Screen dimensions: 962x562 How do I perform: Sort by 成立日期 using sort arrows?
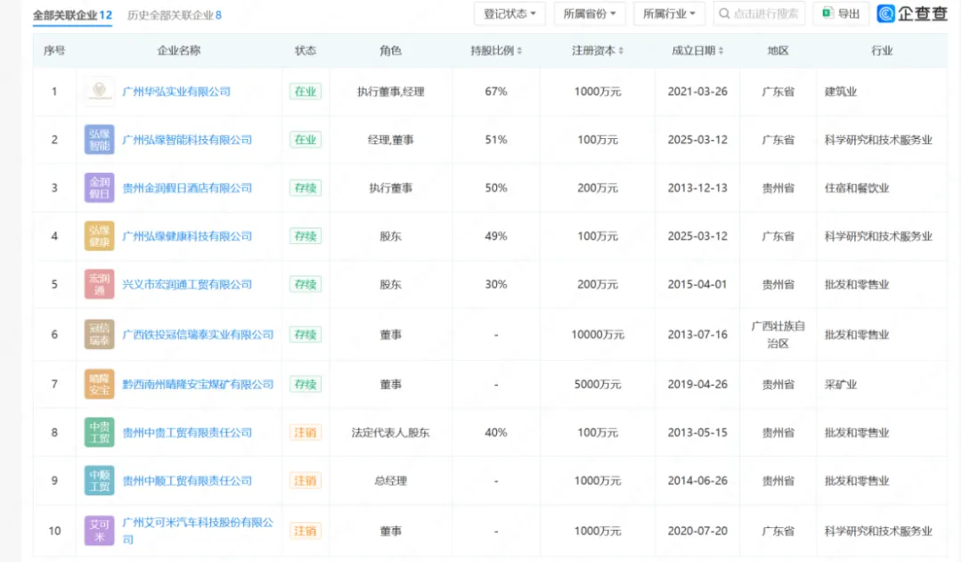[x=721, y=51]
